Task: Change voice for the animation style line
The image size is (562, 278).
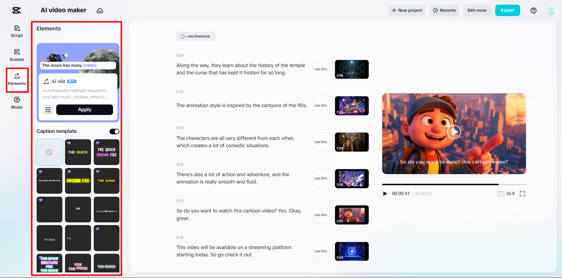Action: coord(322,105)
